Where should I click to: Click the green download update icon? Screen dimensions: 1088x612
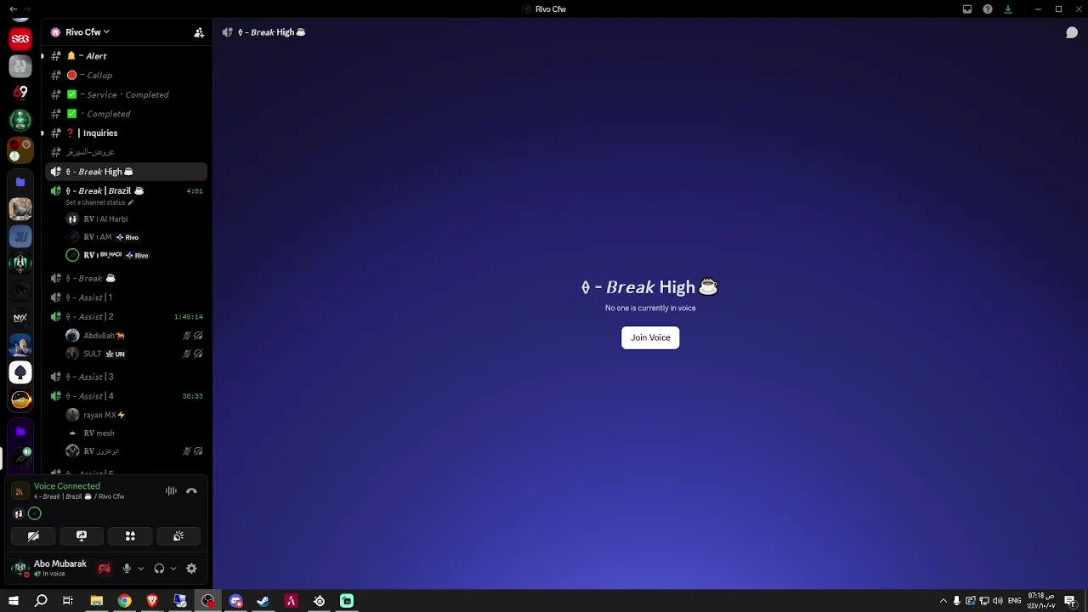[1008, 9]
